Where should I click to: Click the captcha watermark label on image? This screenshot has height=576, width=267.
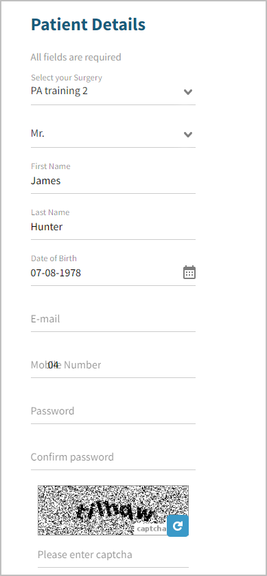coord(152,529)
